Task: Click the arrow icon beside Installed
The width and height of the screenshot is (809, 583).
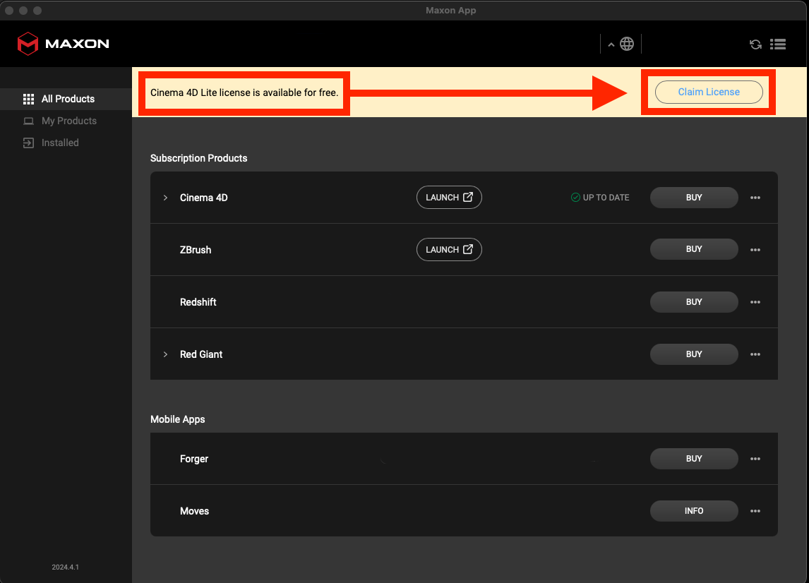Action: pos(28,143)
